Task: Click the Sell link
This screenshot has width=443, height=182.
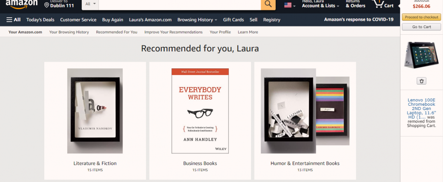Action: (254, 20)
